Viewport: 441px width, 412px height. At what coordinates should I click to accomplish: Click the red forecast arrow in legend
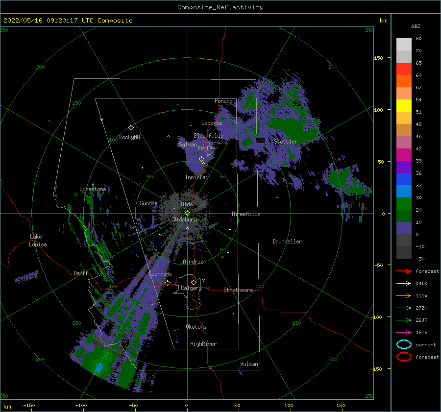[x=404, y=271]
